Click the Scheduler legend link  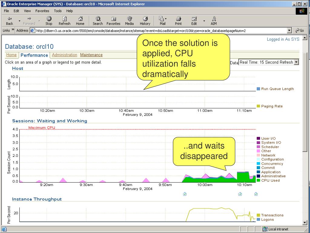[270, 147]
